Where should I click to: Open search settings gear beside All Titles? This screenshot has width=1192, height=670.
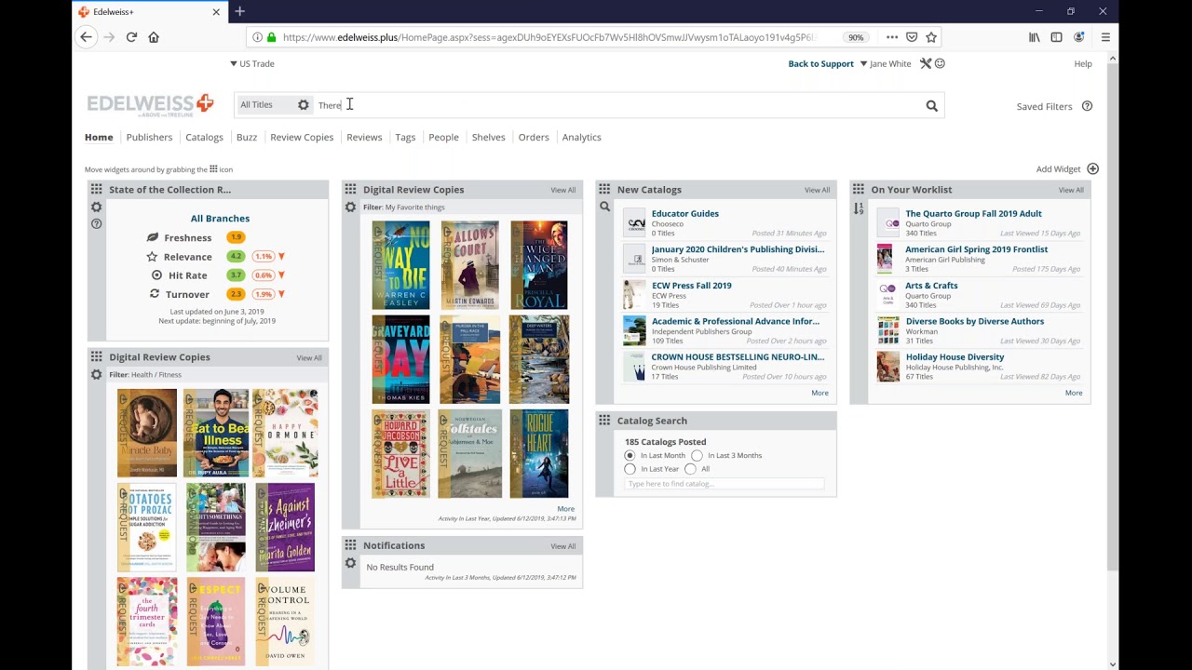click(304, 105)
